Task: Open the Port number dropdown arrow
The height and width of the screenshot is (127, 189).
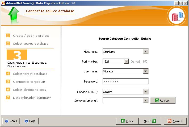Action: pyautogui.click(x=126, y=62)
